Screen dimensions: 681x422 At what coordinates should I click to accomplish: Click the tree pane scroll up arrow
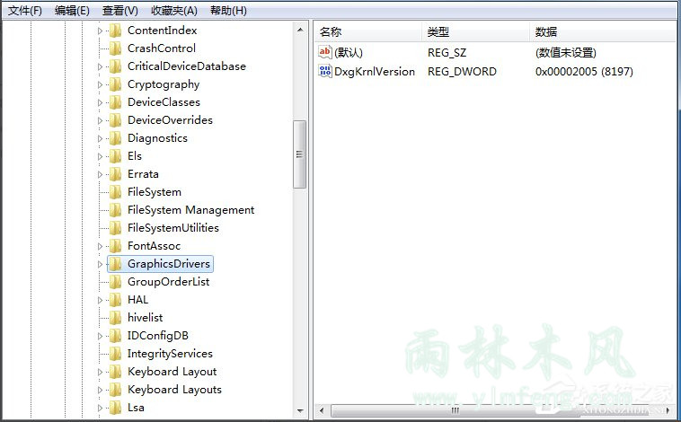pyautogui.click(x=300, y=30)
